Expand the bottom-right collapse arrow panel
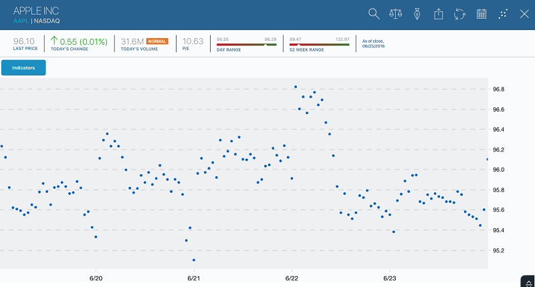The height and width of the screenshot is (287, 535). tap(528, 282)
